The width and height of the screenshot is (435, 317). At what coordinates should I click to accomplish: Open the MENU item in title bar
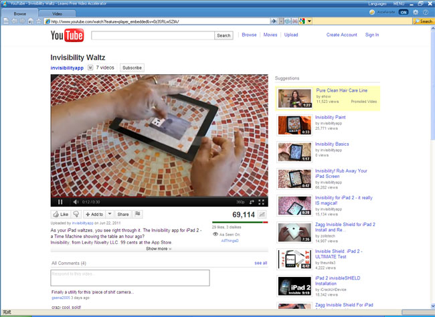pyautogui.click(x=399, y=3)
